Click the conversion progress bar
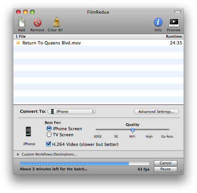Image resolution: width=197 pixels, height=193 pixels. point(84,164)
